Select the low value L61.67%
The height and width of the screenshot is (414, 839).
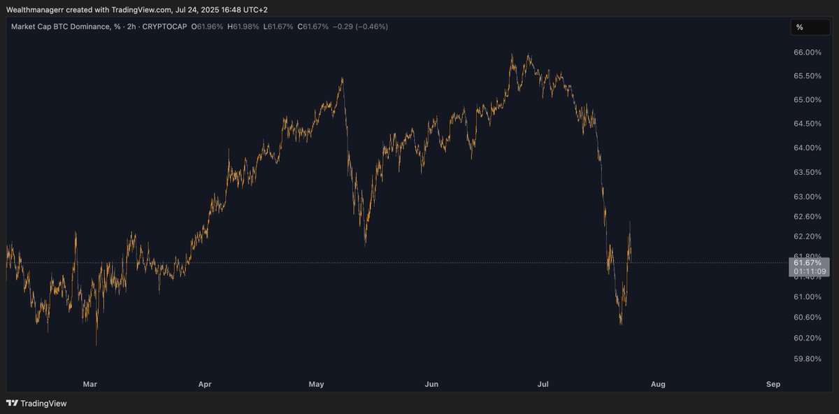tap(277, 27)
